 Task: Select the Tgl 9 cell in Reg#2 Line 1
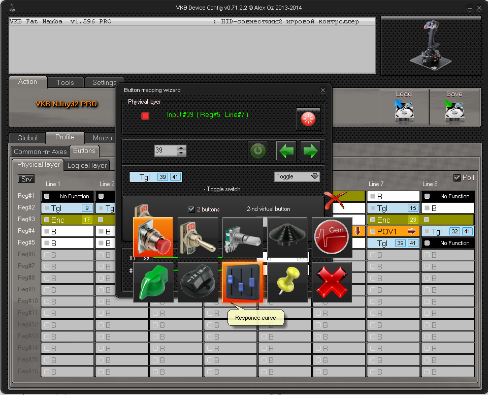tap(68, 208)
